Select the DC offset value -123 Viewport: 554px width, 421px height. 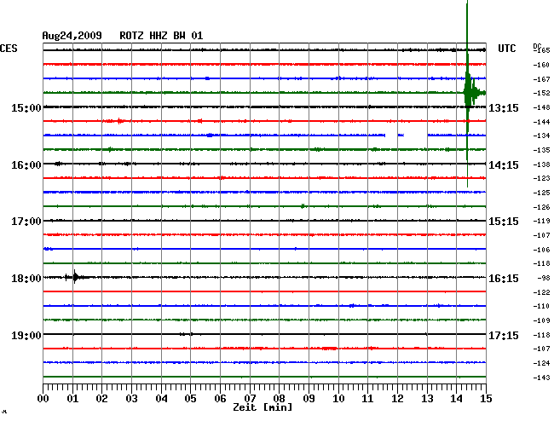click(541, 178)
